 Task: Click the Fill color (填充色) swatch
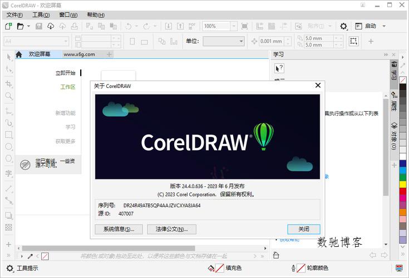click(x=220, y=268)
